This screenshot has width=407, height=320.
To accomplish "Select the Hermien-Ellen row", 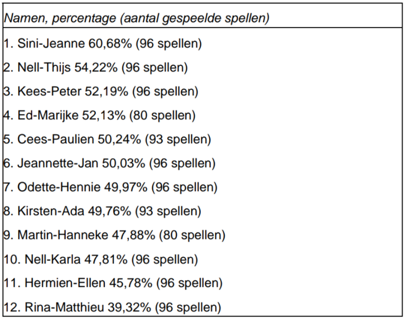I will coord(113,283).
